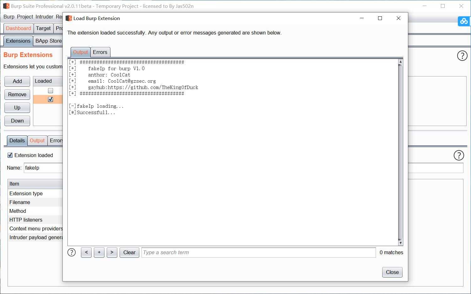
Task: Click the fakeIp loading... output line
Action: [x=96, y=106]
